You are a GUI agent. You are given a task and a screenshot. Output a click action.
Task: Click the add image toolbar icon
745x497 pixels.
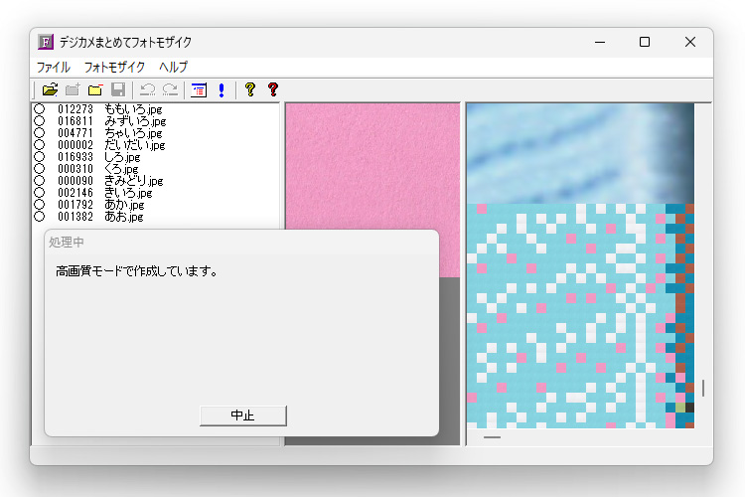coord(73,90)
